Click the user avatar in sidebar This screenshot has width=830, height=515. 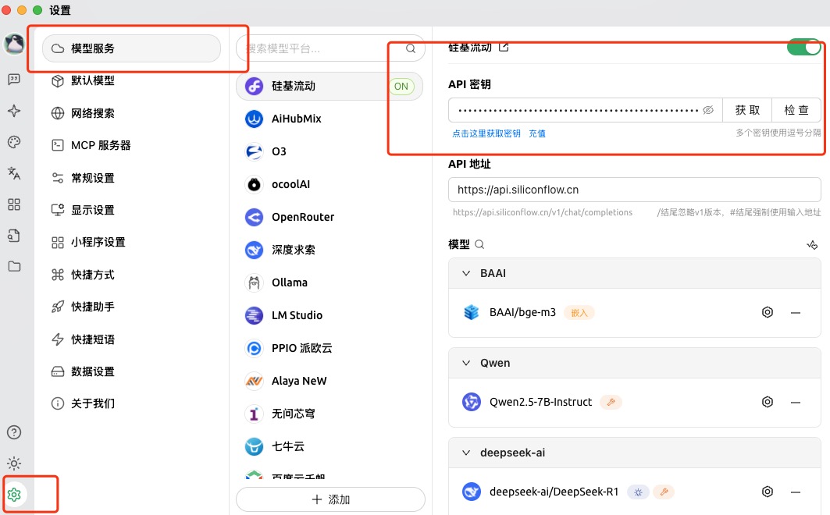click(14, 44)
